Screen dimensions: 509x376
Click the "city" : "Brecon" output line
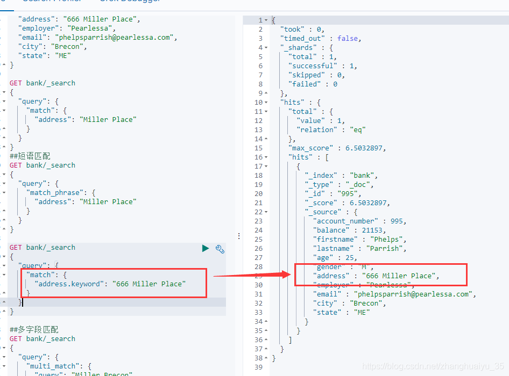(349, 303)
